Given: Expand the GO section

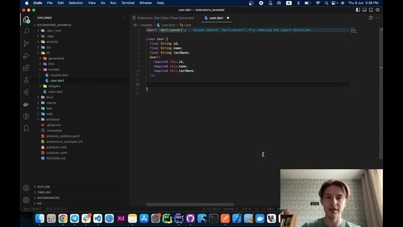Looking at the screenshot, I should click(x=39, y=204).
